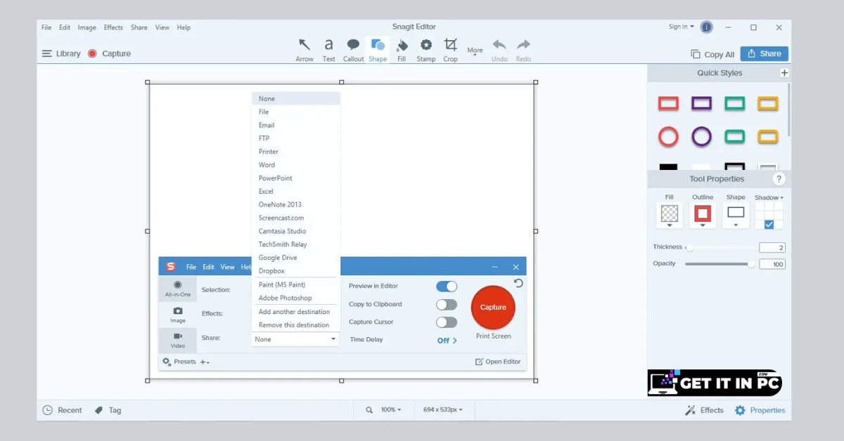The width and height of the screenshot is (844, 441).
Task: Click the Copy All icon
Action: [x=696, y=54]
